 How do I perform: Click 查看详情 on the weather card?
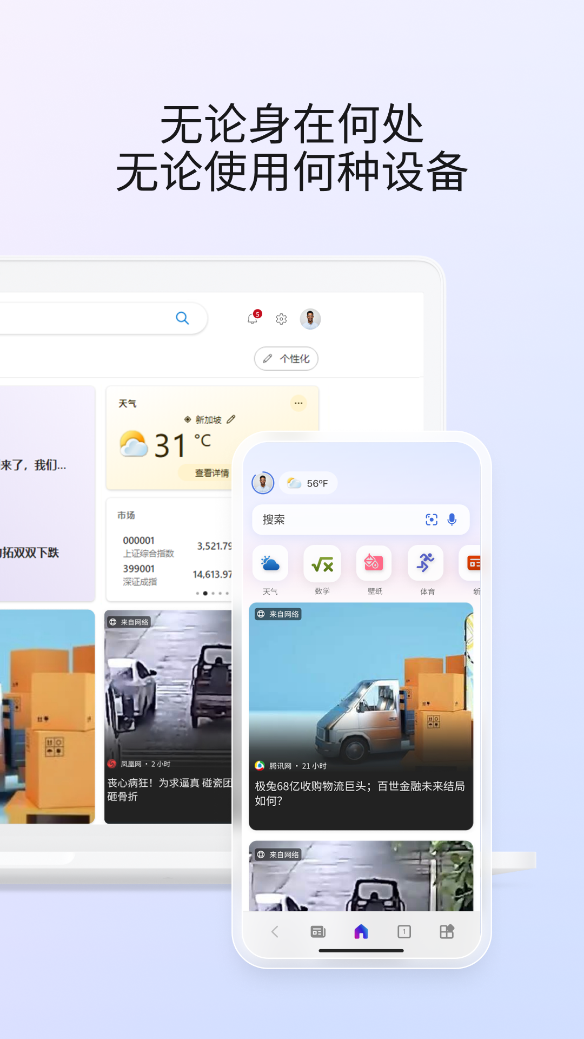(x=211, y=473)
